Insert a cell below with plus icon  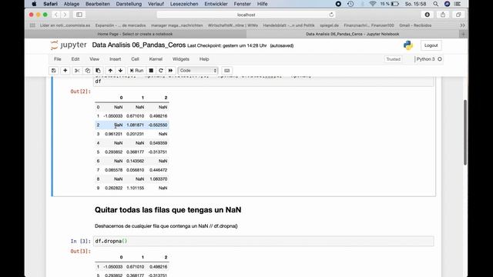[65, 71]
